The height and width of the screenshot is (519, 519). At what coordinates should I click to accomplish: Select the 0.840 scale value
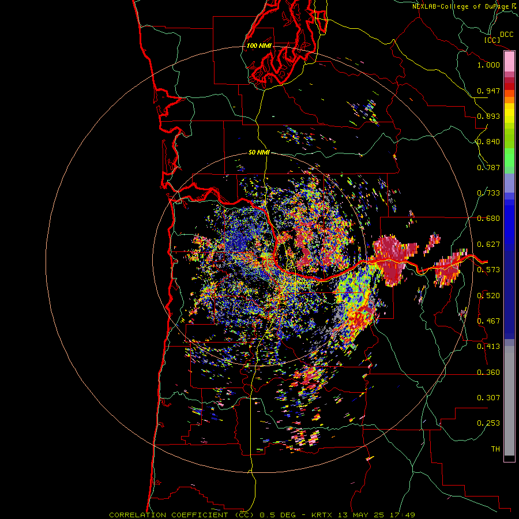point(488,142)
